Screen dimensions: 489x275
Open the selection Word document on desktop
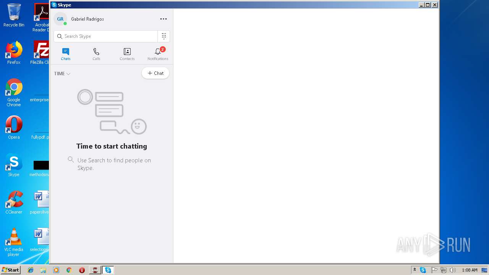tap(40, 239)
